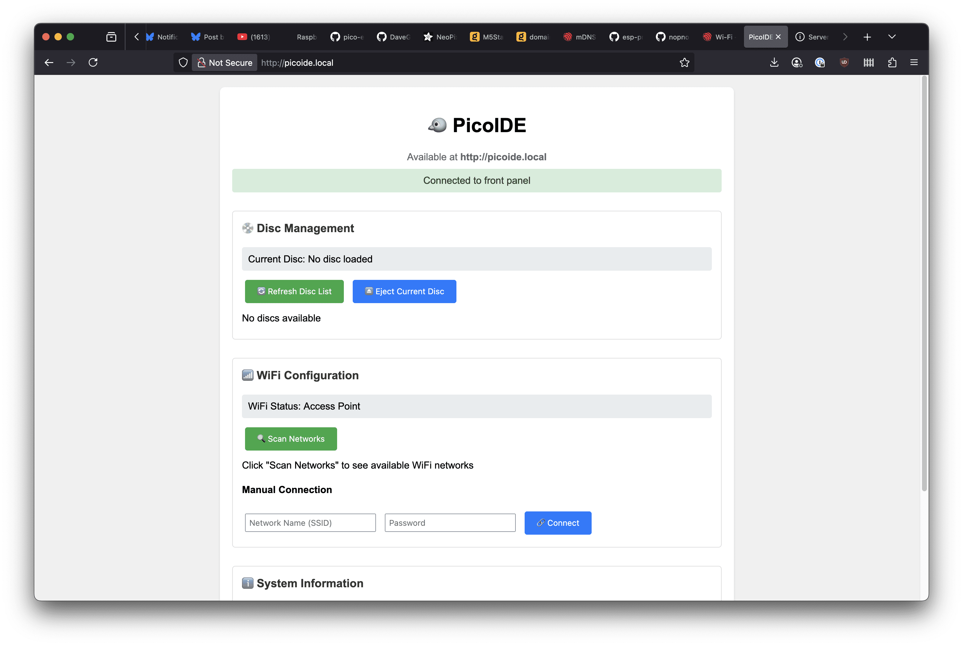
Task: Click the tracking protection shield icon
Action: [183, 63]
